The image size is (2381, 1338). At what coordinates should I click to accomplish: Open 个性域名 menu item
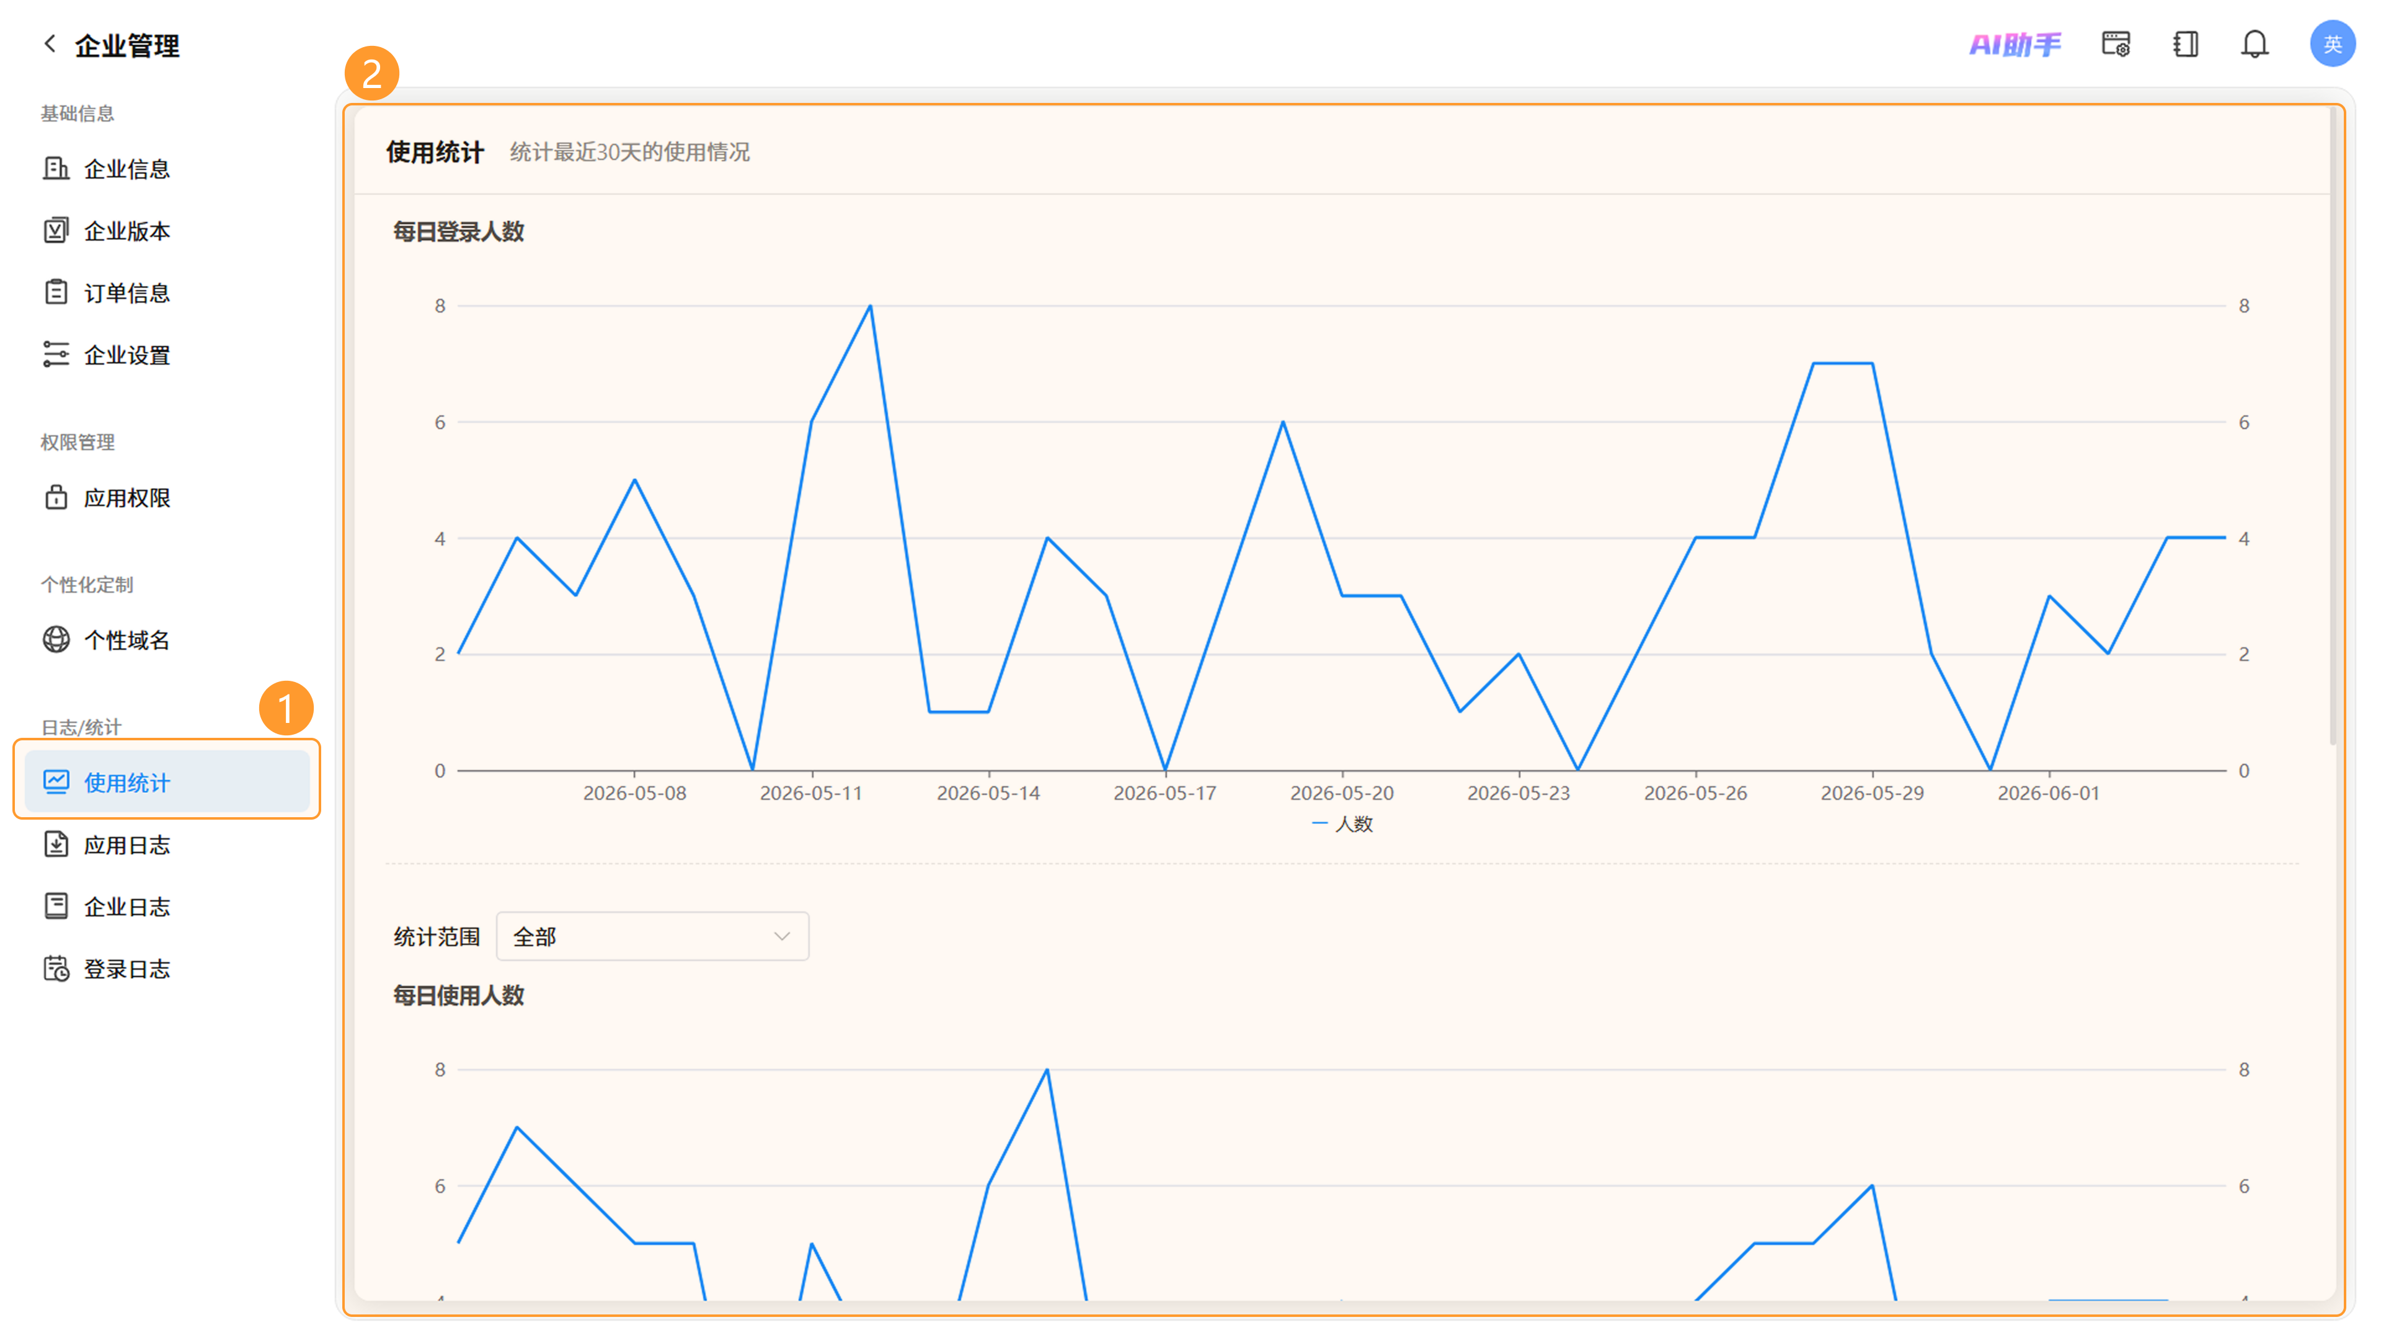166,639
